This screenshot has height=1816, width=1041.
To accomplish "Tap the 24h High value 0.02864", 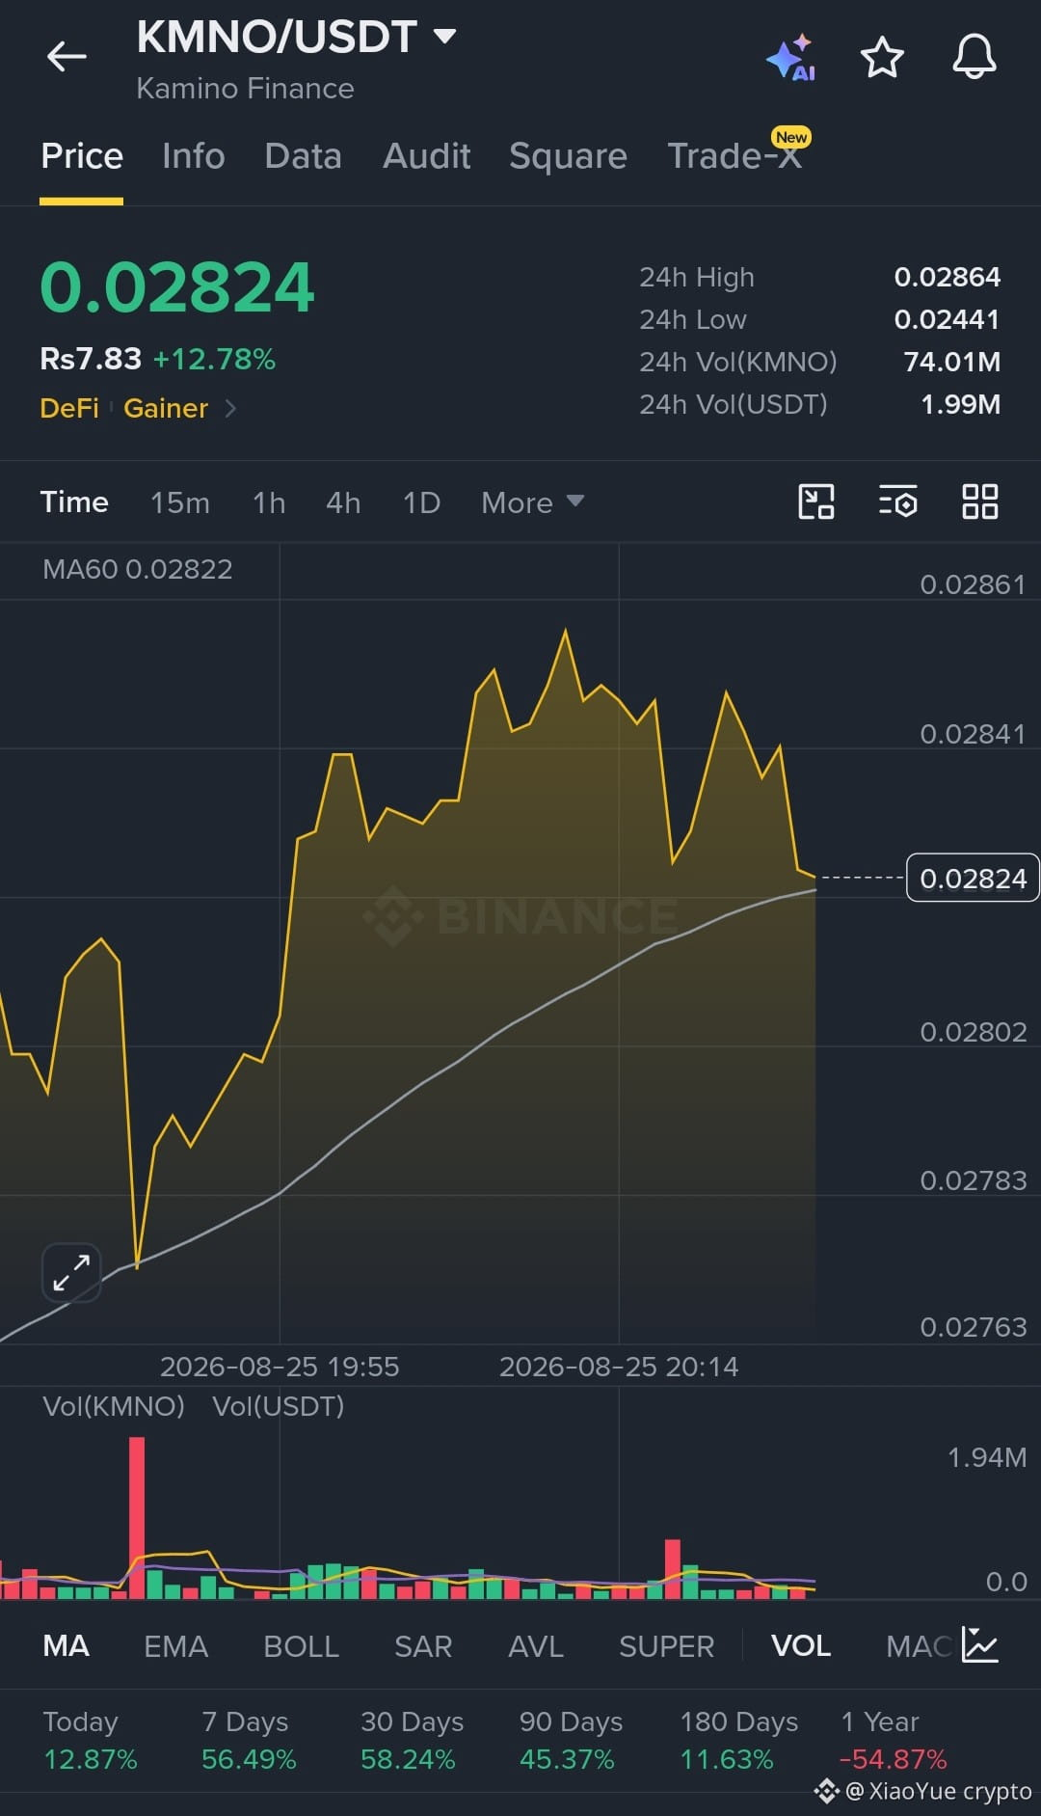I will point(948,278).
